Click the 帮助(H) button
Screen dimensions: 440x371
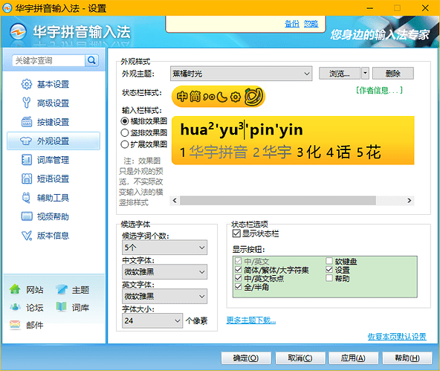[x=407, y=358]
